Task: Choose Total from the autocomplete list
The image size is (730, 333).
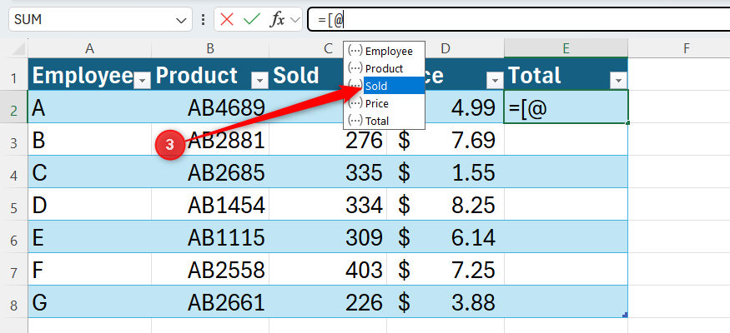Action: [384, 121]
